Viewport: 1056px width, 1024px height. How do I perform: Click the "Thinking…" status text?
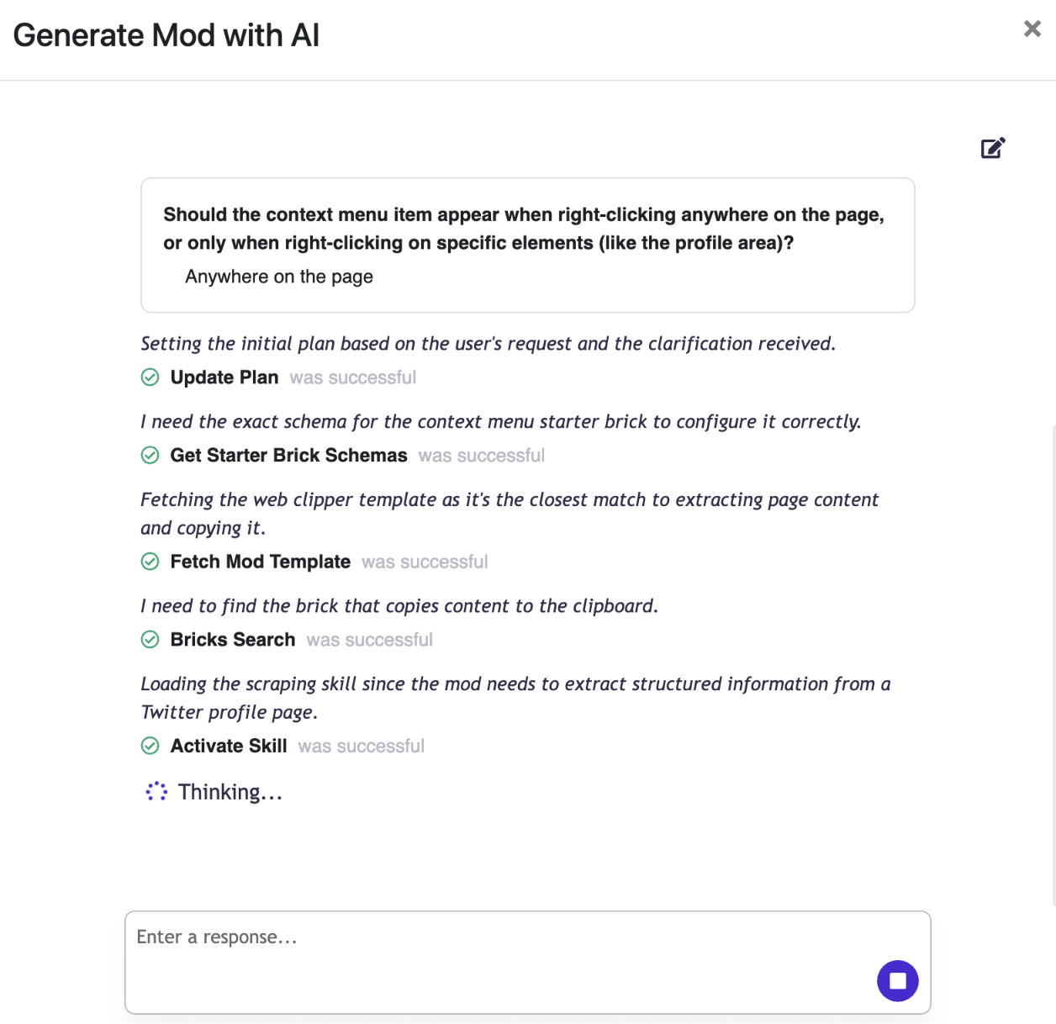[230, 792]
